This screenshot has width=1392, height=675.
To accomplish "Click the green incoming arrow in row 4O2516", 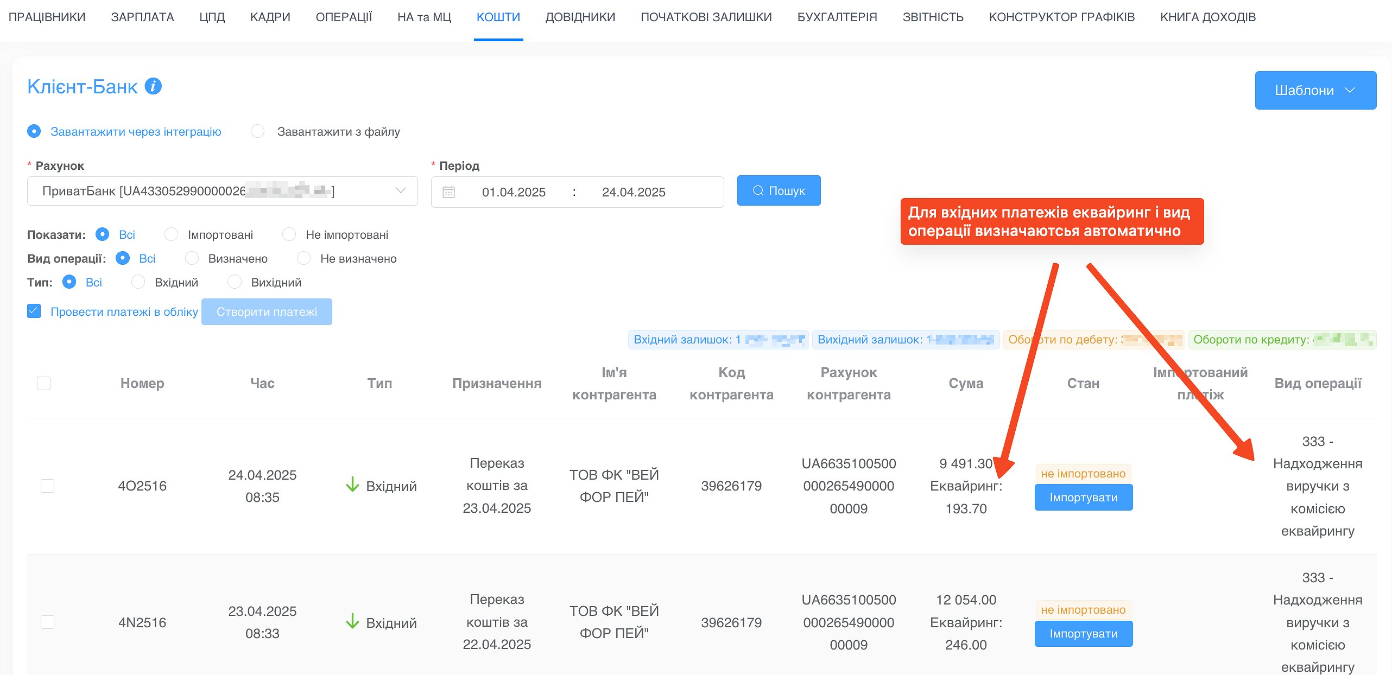I will coord(352,485).
